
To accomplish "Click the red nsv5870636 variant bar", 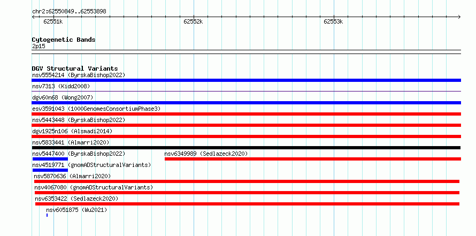I will [x=247, y=181].
